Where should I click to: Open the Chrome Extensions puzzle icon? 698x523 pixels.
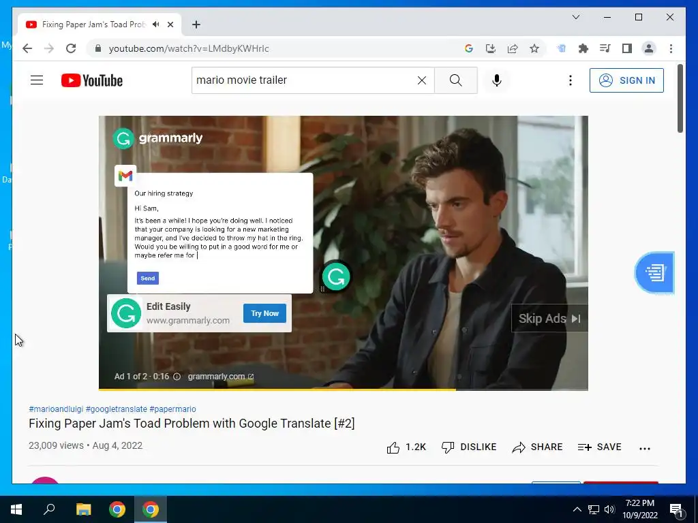(x=583, y=48)
